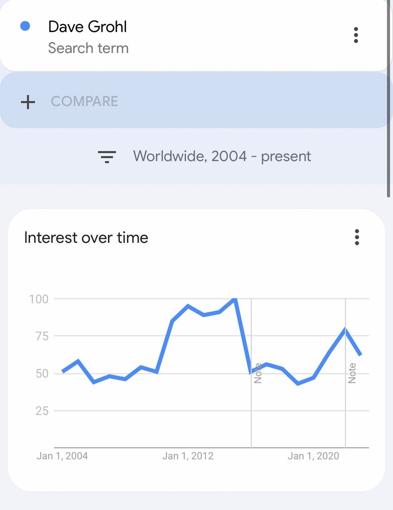Open the Dave Grohl search term options menu
The image size is (393, 510).
[356, 35]
